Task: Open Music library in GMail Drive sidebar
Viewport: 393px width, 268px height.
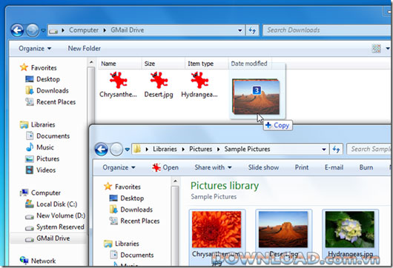Action: pos(40,147)
